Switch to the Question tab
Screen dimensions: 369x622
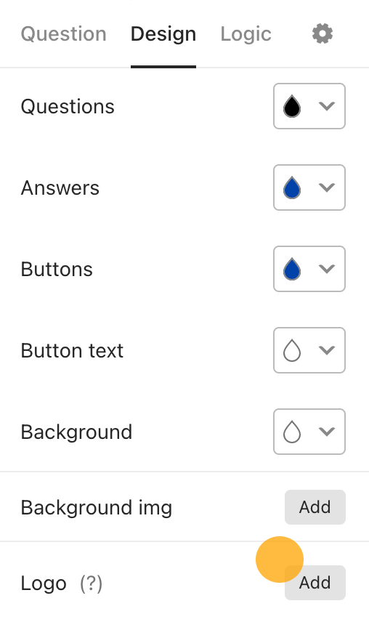click(63, 34)
